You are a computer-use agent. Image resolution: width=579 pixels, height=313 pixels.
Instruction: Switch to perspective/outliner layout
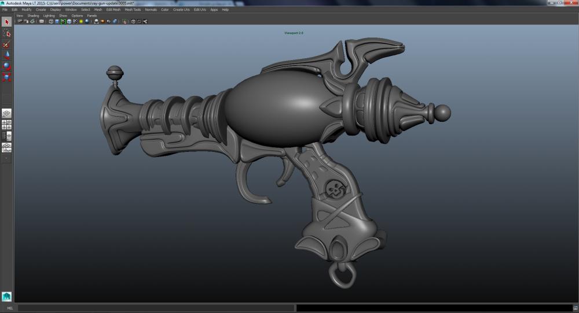tap(6, 136)
